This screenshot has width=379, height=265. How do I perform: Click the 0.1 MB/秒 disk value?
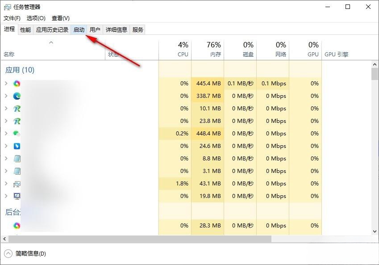click(x=241, y=84)
